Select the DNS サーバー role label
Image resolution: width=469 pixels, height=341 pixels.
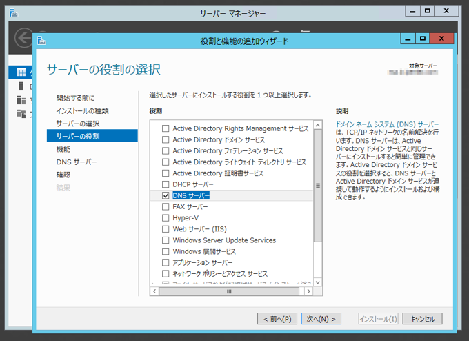[x=191, y=195]
